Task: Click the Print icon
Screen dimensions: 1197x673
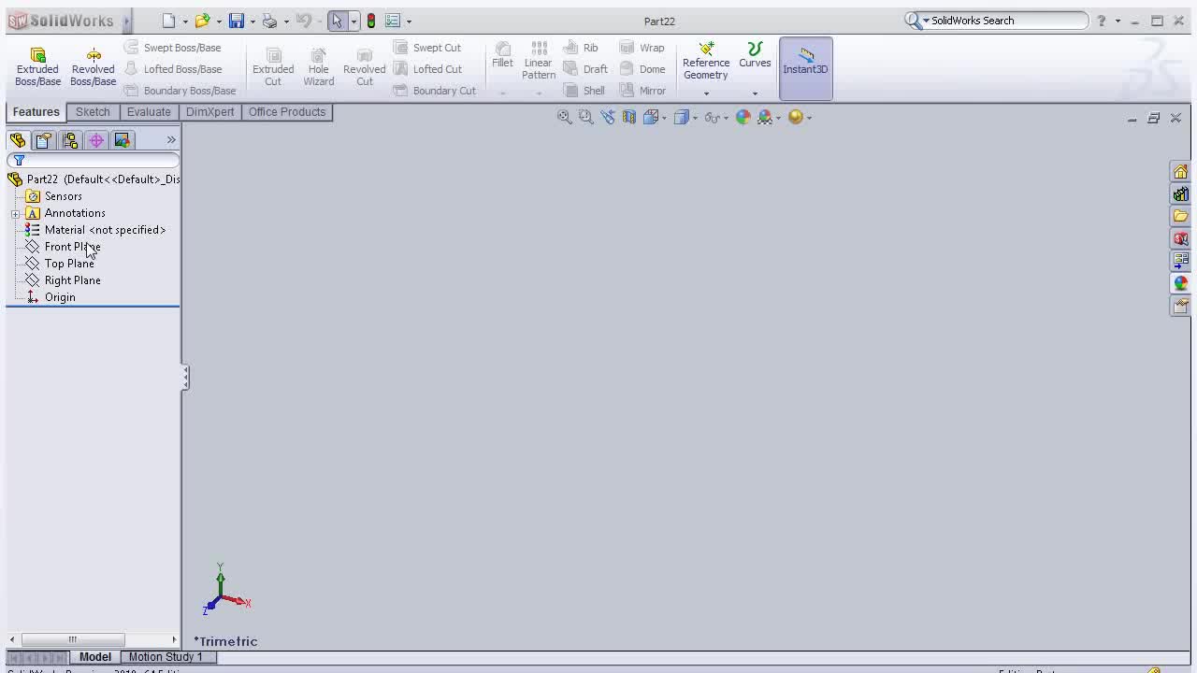Action: 269,21
